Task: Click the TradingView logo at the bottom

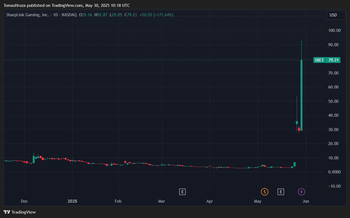Action: click(x=20, y=212)
